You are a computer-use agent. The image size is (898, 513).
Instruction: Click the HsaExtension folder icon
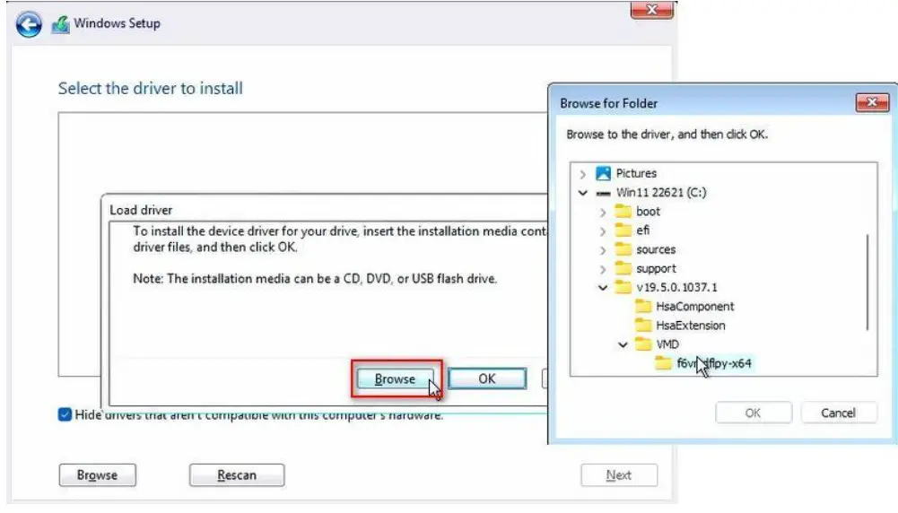coord(643,326)
